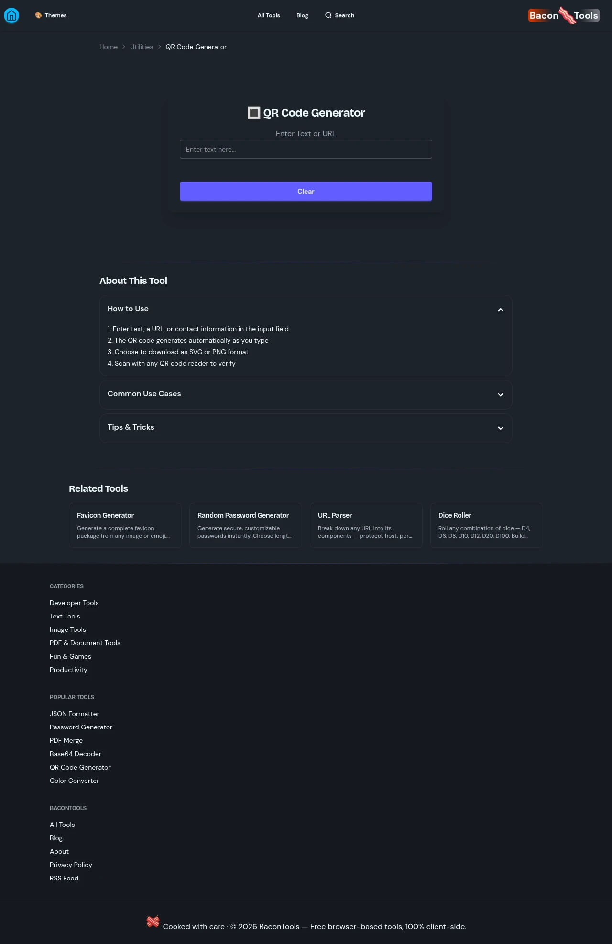Expand the Common Use Cases section
The image size is (612, 944).
click(500, 394)
